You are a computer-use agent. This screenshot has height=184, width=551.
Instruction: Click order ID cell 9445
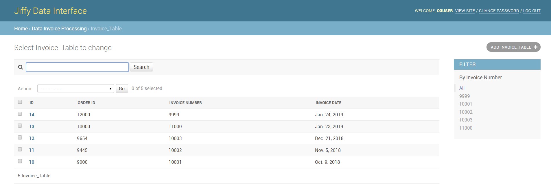[82, 150]
